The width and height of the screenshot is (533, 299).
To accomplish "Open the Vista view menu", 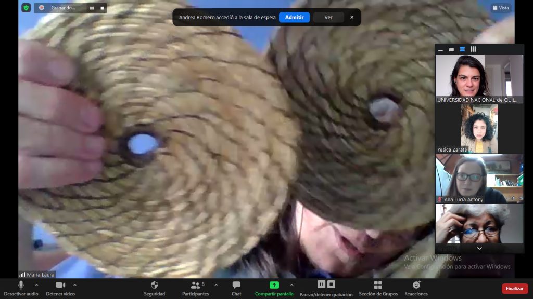I will click(x=500, y=8).
